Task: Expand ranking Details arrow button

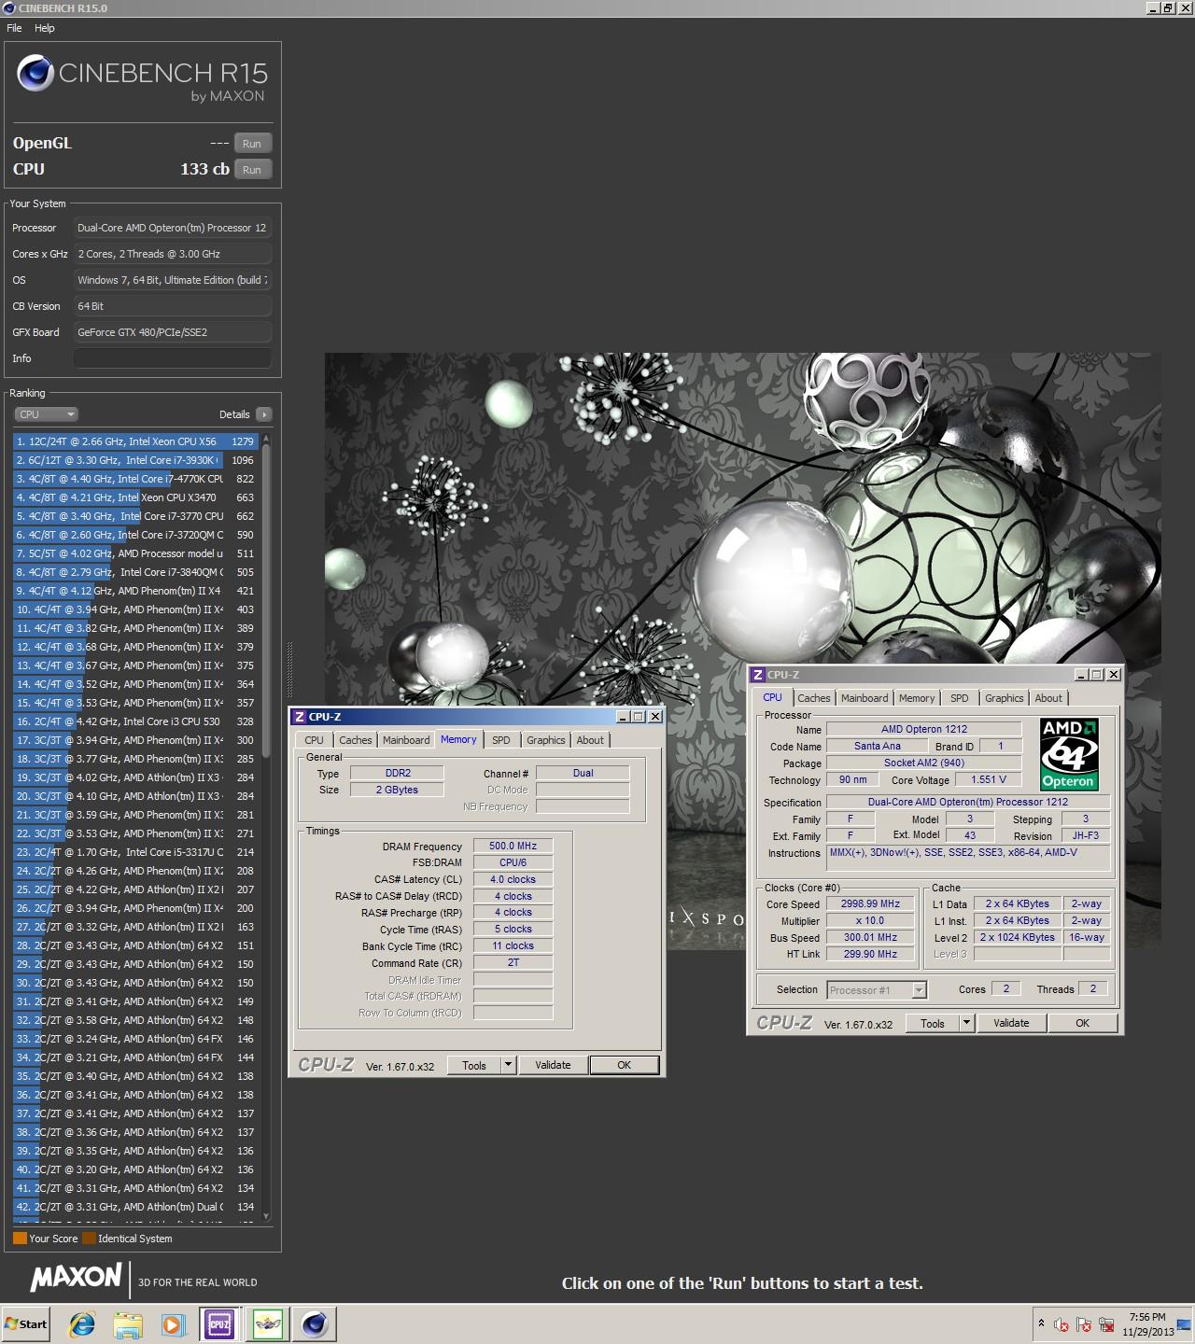Action: 263,414
